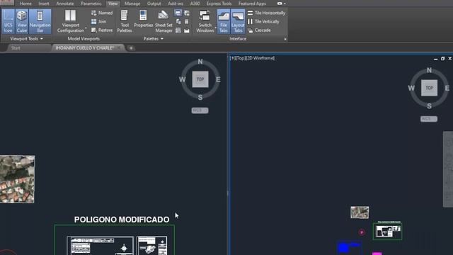Click the bottom-row right small palette icon

tap(187, 30)
